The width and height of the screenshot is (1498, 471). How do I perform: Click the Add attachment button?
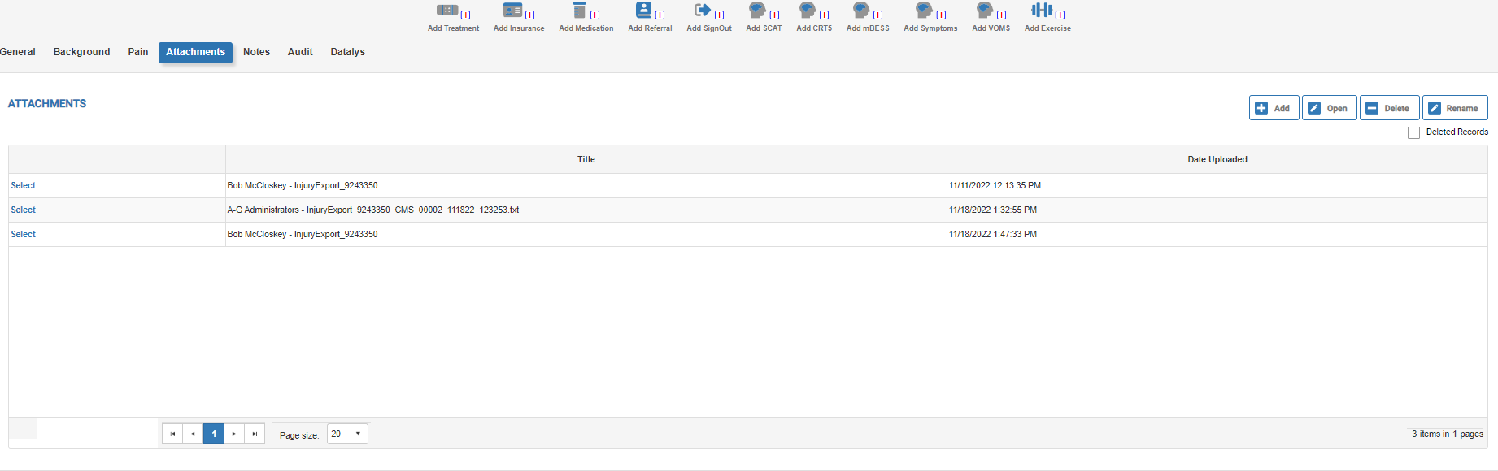pyautogui.click(x=1274, y=108)
